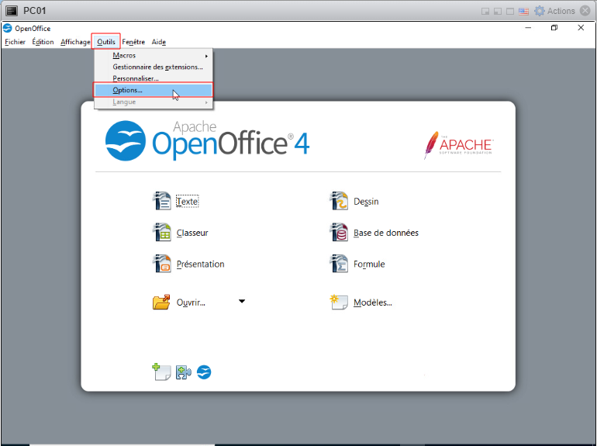Open the Fichier menu
597x446 pixels.
coord(15,42)
